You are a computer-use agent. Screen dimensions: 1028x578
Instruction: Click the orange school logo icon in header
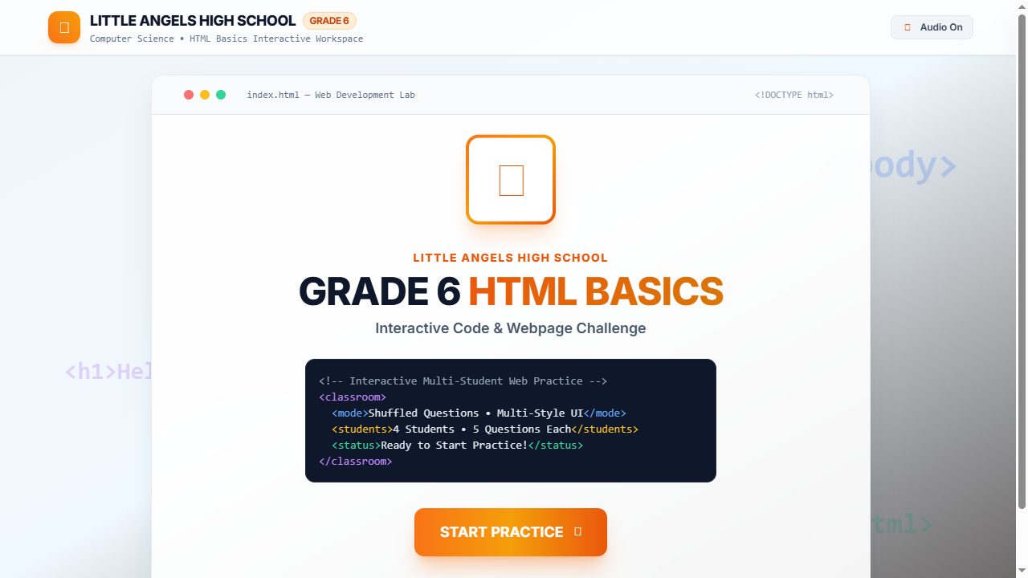tap(64, 27)
